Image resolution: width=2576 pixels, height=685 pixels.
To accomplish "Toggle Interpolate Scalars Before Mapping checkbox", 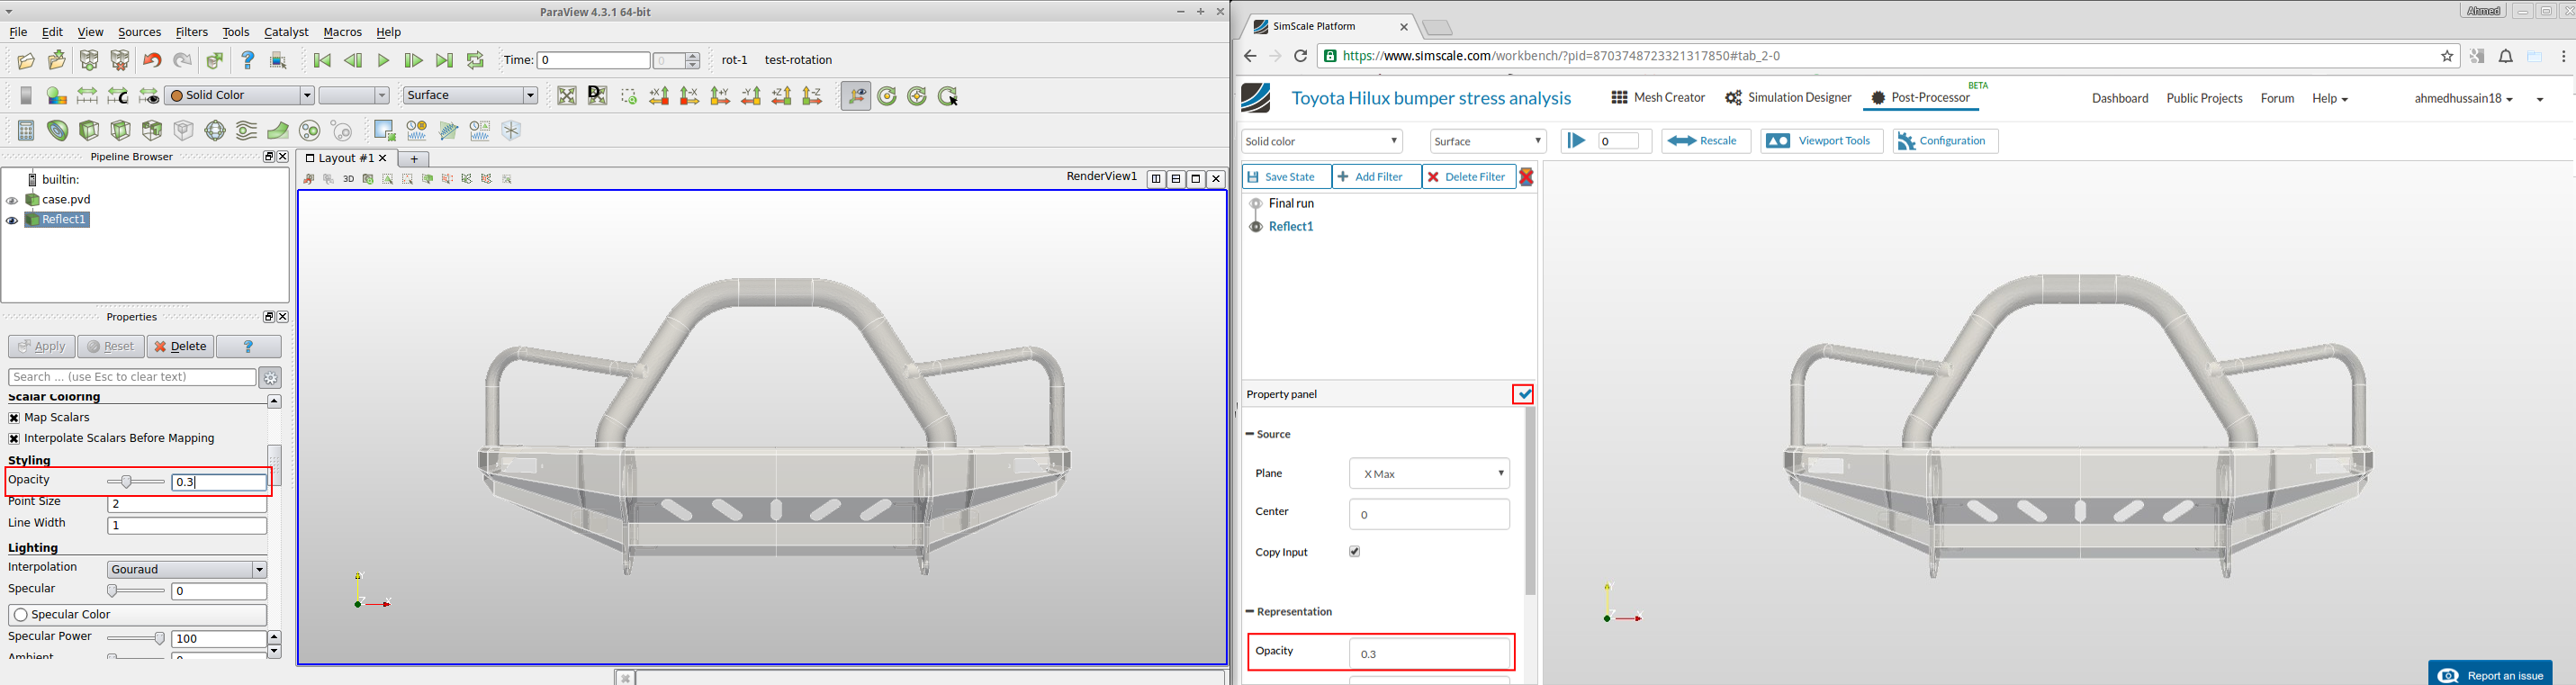I will [14, 439].
